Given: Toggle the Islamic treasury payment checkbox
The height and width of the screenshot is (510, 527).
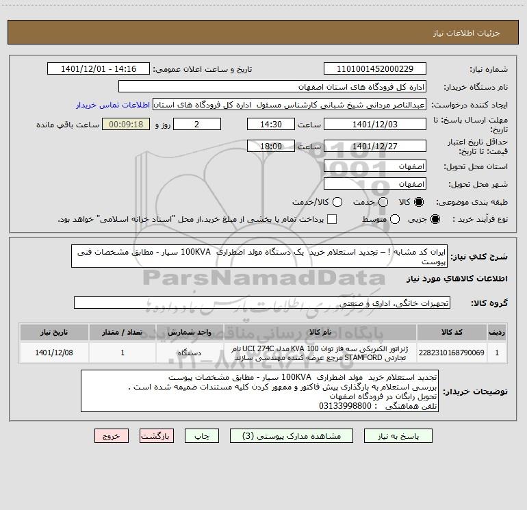Looking at the screenshot, I should (x=332, y=219).
